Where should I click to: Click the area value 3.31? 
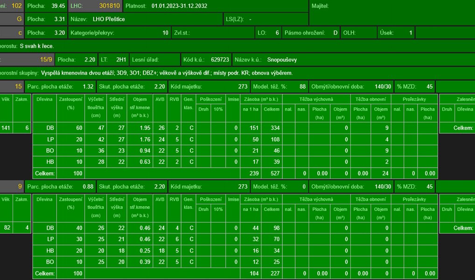coord(60,19)
